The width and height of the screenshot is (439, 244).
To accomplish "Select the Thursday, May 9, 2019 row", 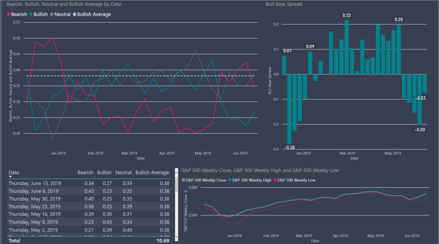I will tap(33, 222).
